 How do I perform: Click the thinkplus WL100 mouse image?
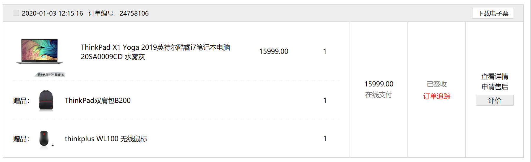pyautogui.click(x=46, y=139)
